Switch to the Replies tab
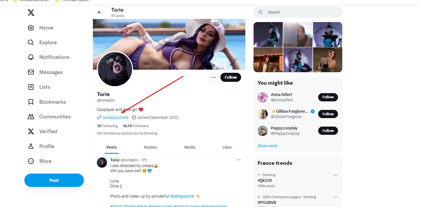Viewport: 421px width, 207px height. point(150,147)
